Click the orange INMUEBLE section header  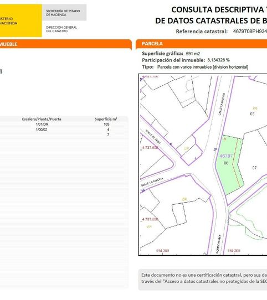[66, 44]
